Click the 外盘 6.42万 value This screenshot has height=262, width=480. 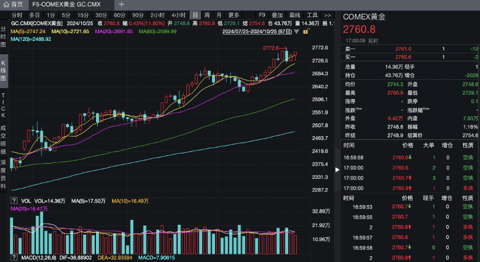(x=396, y=118)
